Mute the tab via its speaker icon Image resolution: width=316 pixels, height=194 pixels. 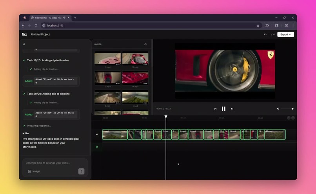tap(64, 18)
